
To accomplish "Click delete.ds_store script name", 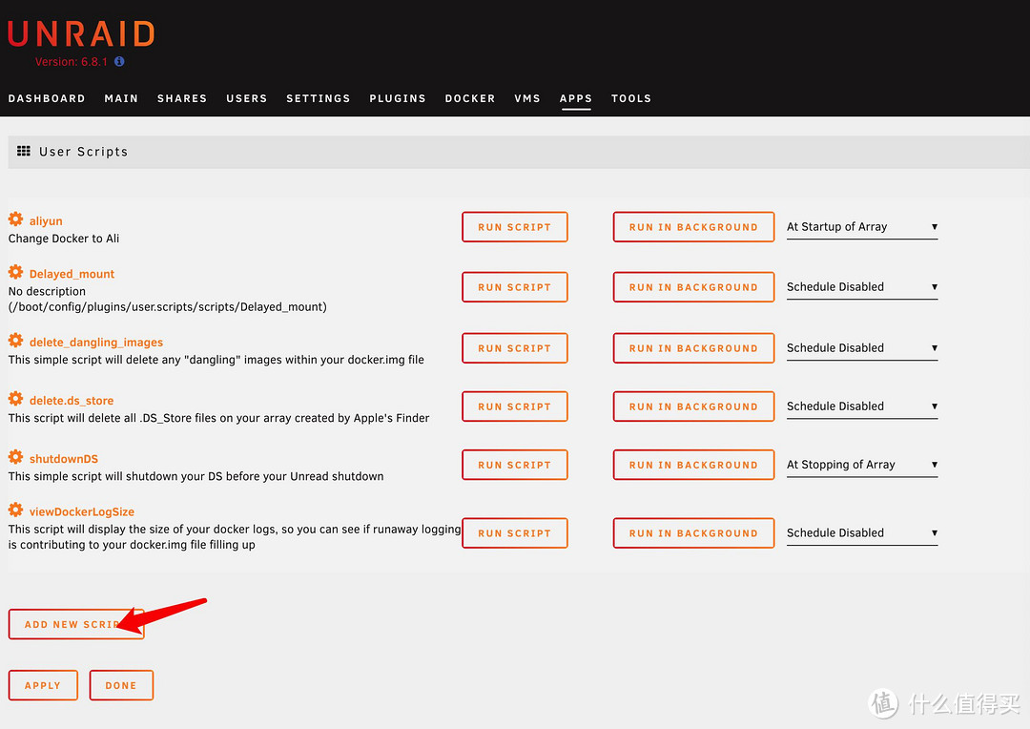I will coord(71,401).
